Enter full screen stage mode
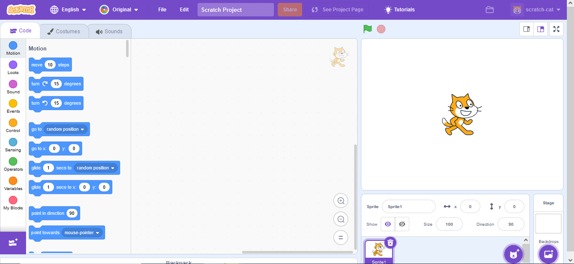Image resolution: width=574 pixels, height=264 pixels. (x=556, y=29)
